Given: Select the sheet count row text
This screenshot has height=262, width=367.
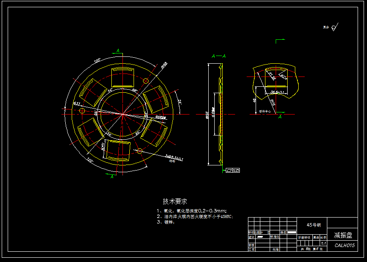Looking at the screenshot, I should coord(312,249).
